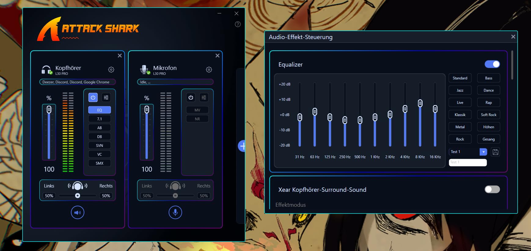The image size is (531, 251).
Task: Mute headphone output with speaker button
Action: [78, 213]
